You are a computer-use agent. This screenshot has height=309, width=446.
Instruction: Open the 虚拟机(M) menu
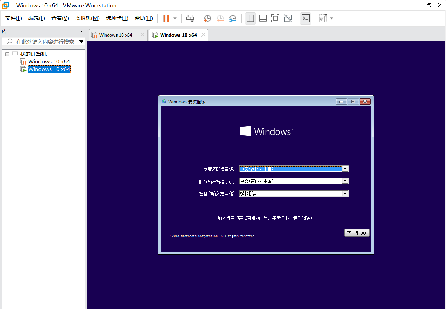(87, 18)
